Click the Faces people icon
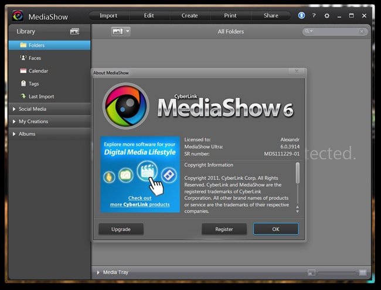 (x=23, y=58)
